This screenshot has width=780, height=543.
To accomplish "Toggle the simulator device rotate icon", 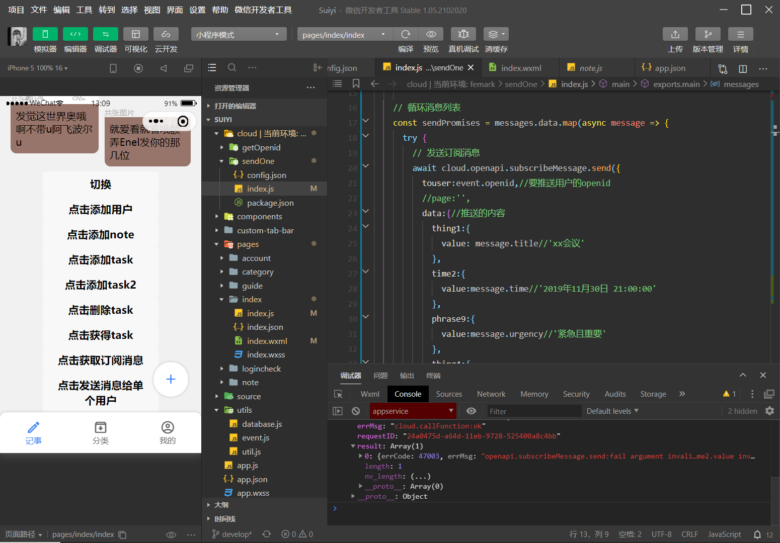I will pyautogui.click(x=113, y=68).
